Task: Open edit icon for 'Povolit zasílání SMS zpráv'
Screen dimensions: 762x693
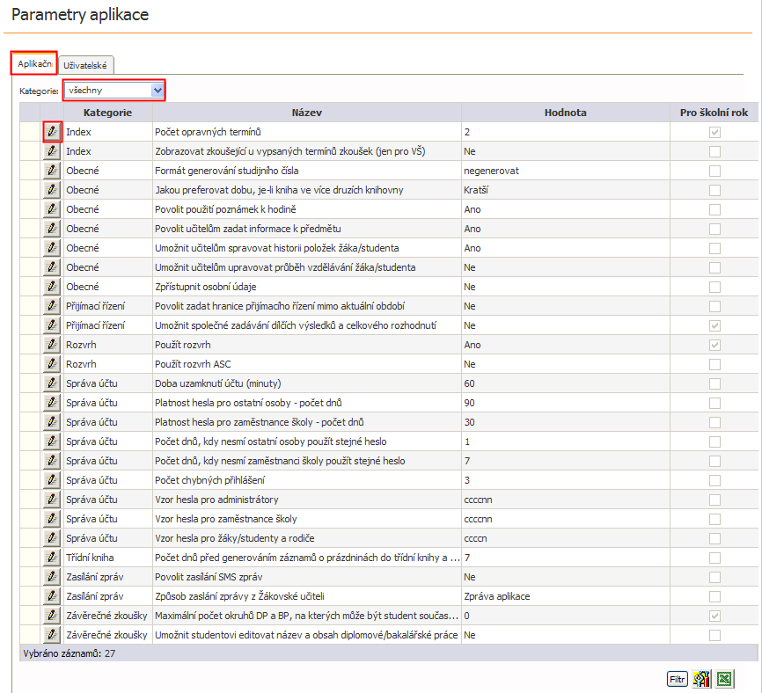Action: click(52, 577)
